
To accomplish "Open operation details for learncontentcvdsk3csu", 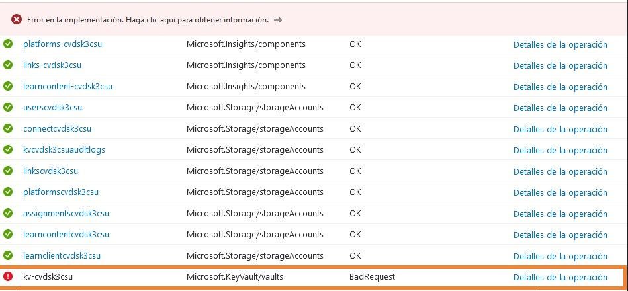I will click(560, 235).
